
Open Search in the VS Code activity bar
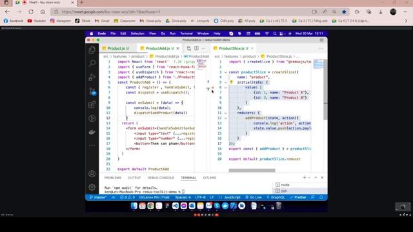coord(92,63)
